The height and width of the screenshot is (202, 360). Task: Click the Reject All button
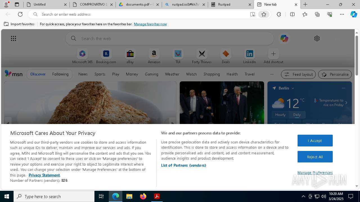(315, 157)
